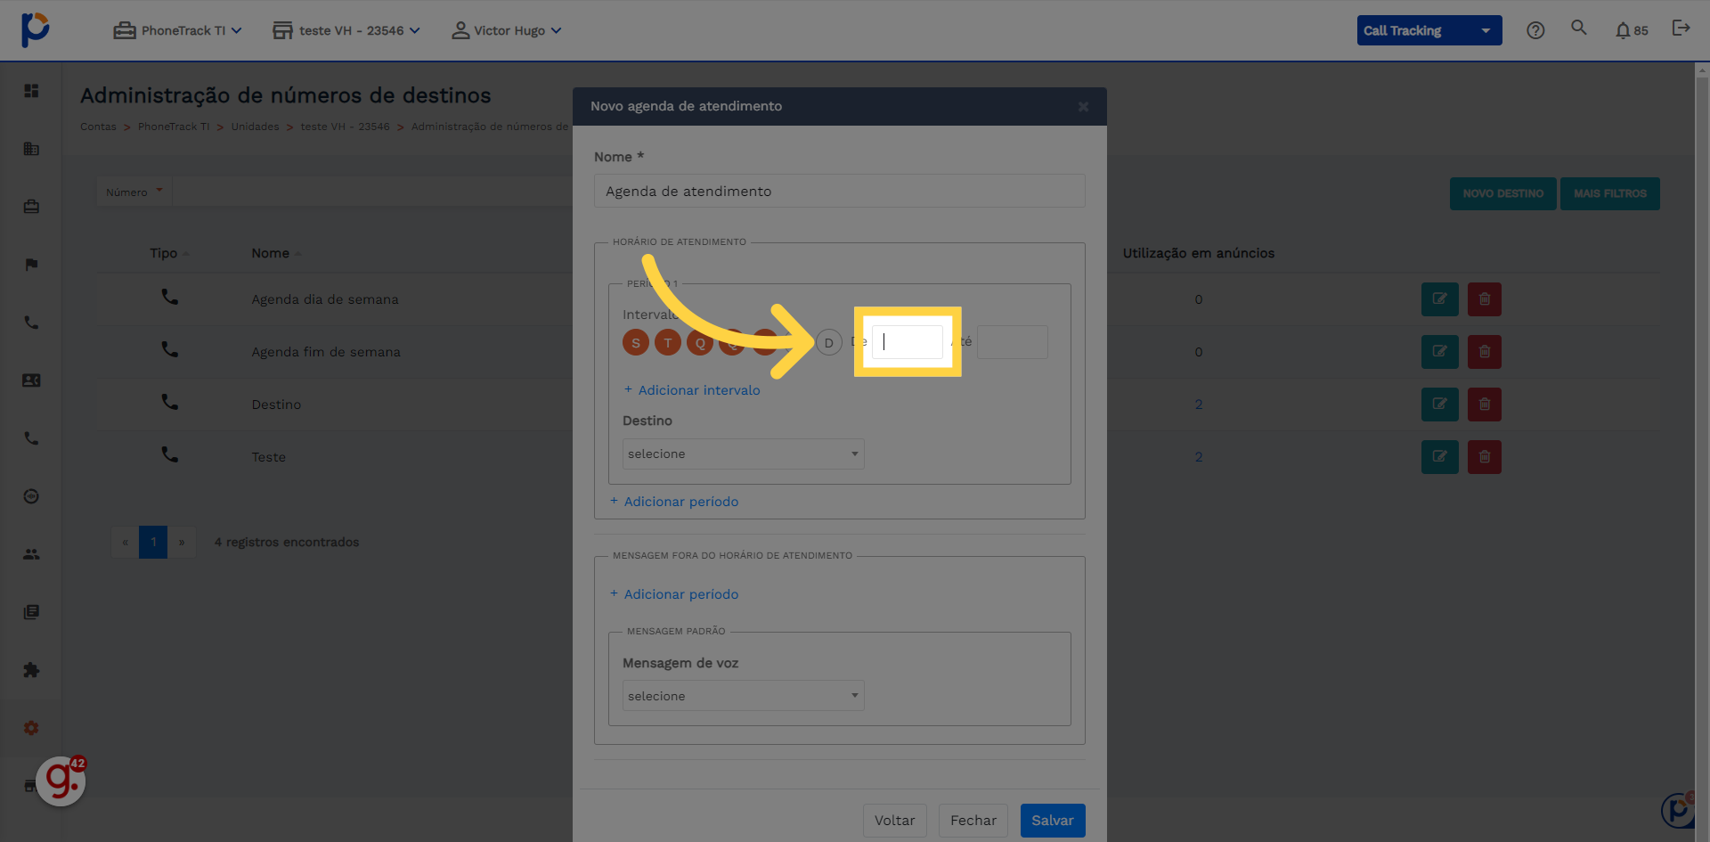Open the utilização count 2 of the Destino row

[x=1199, y=405]
